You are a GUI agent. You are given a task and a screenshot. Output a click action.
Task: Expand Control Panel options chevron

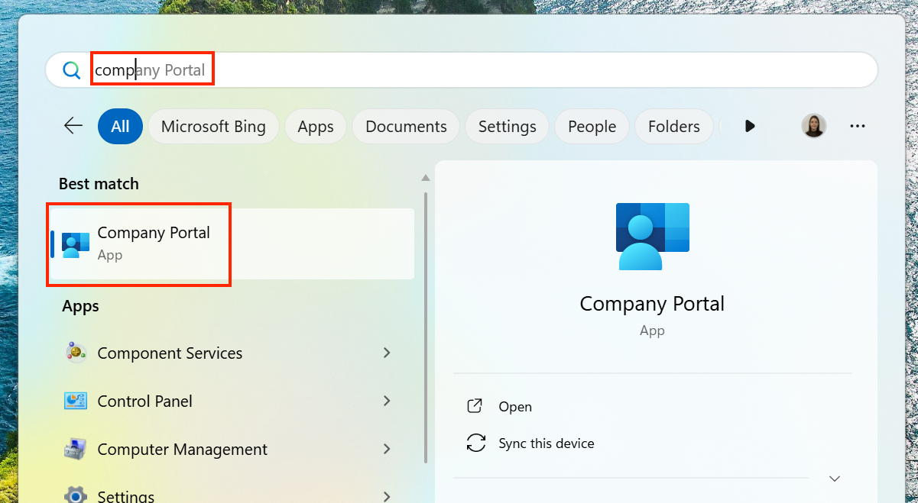tap(387, 401)
